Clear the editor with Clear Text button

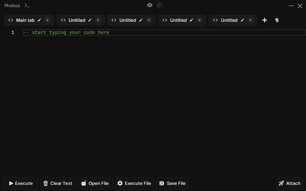(x=58, y=183)
